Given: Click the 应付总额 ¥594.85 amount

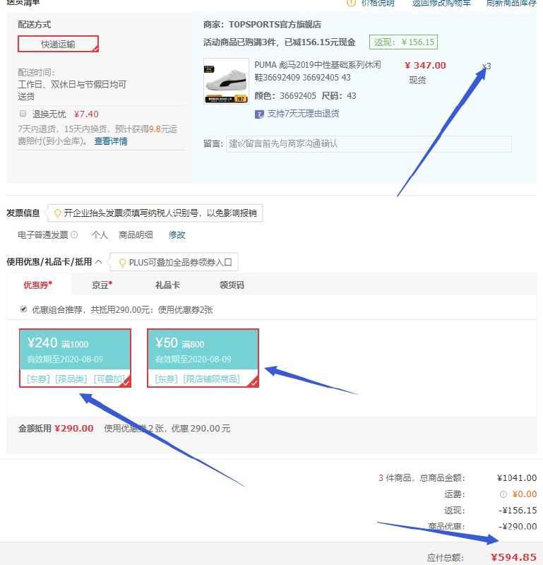Looking at the screenshot, I should [513, 557].
